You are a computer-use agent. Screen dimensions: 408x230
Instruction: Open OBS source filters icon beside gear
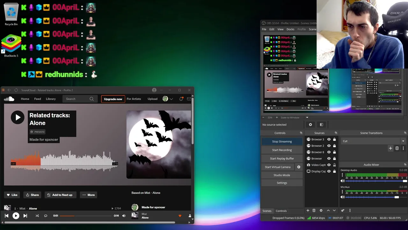(x=321, y=125)
